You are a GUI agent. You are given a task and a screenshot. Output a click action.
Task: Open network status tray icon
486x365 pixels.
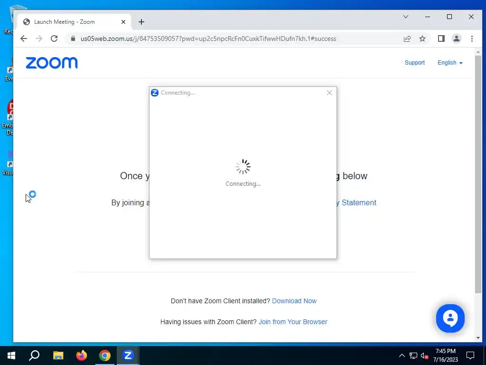click(x=413, y=355)
